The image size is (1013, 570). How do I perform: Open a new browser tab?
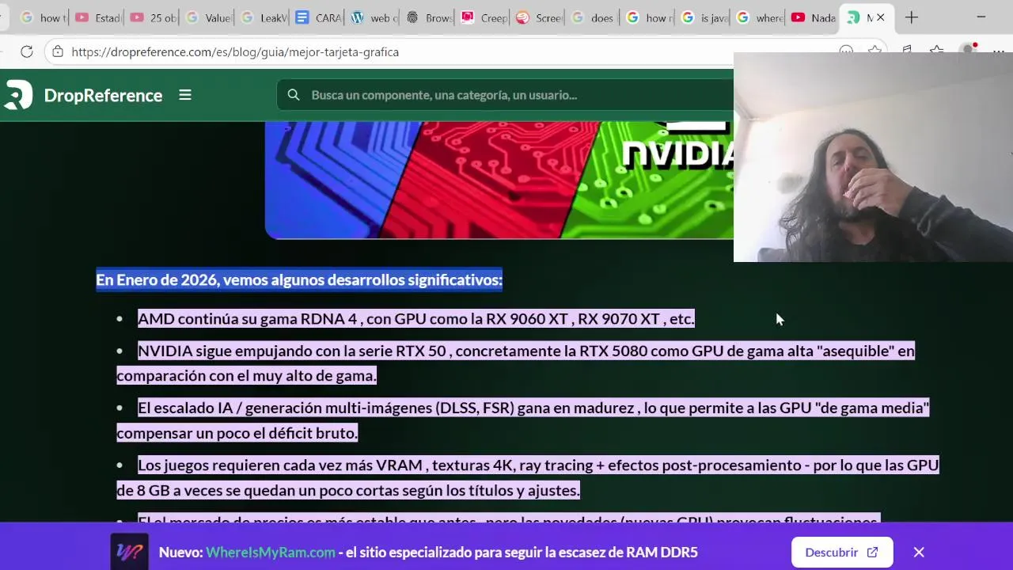click(x=912, y=17)
